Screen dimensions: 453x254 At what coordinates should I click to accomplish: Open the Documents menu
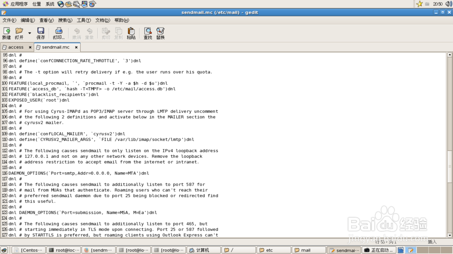[x=102, y=20]
